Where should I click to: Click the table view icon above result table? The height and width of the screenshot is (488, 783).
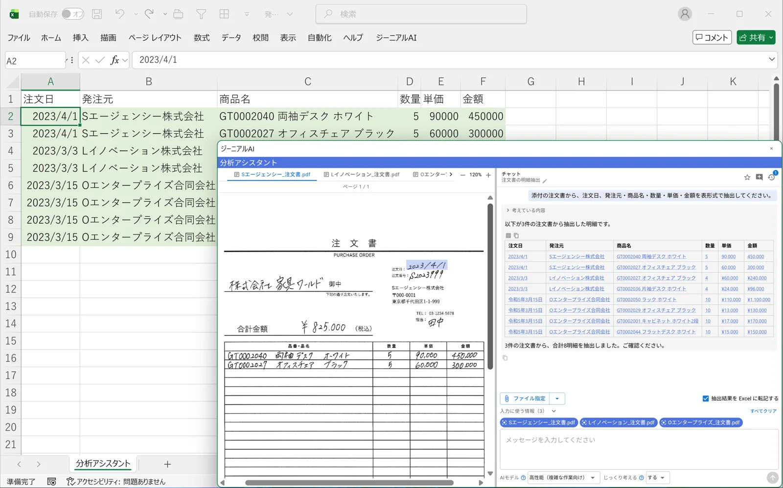point(508,235)
